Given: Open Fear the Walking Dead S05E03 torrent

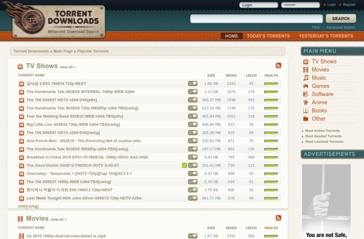Looking at the screenshot, I should tap(75, 116).
